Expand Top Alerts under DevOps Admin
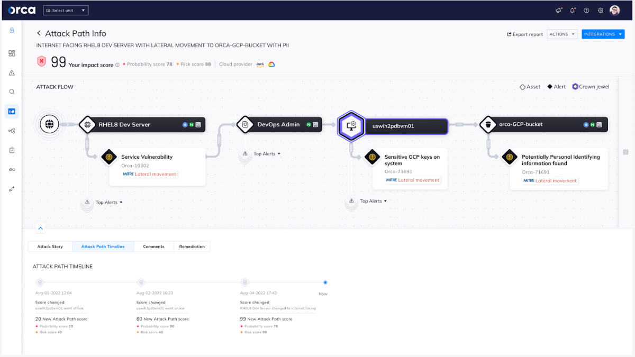The height and width of the screenshot is (357, 635). pyautogui.click(x=267, y=154)
